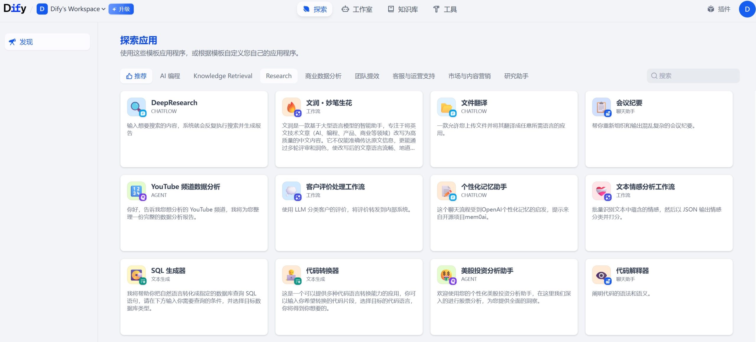Click the 搜索 search input field
756x342 pixels.
(692, 76)
